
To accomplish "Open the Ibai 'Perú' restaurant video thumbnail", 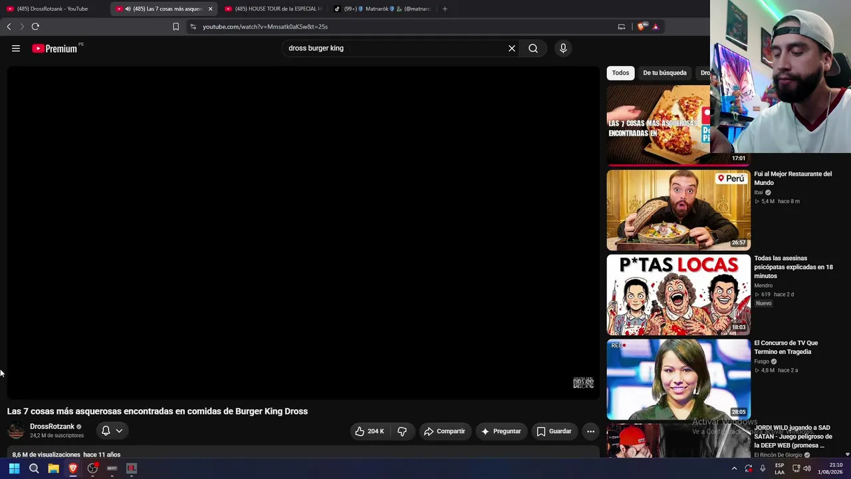I will point(679,210).
